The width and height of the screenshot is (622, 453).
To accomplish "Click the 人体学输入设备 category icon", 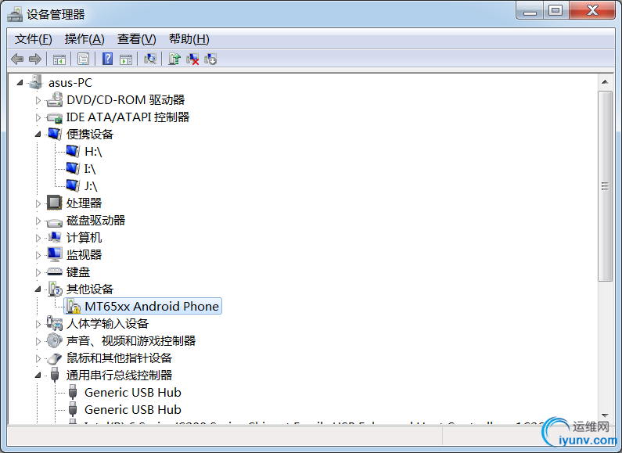I will [54, 323].
